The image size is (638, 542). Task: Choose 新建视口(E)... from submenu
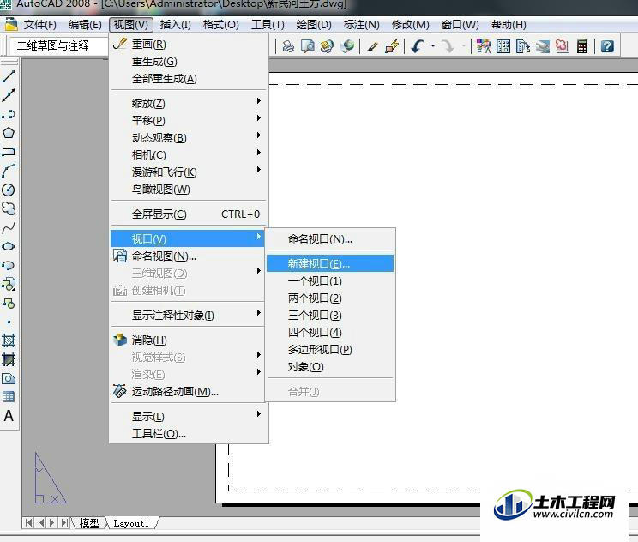(x=330, y=263)
